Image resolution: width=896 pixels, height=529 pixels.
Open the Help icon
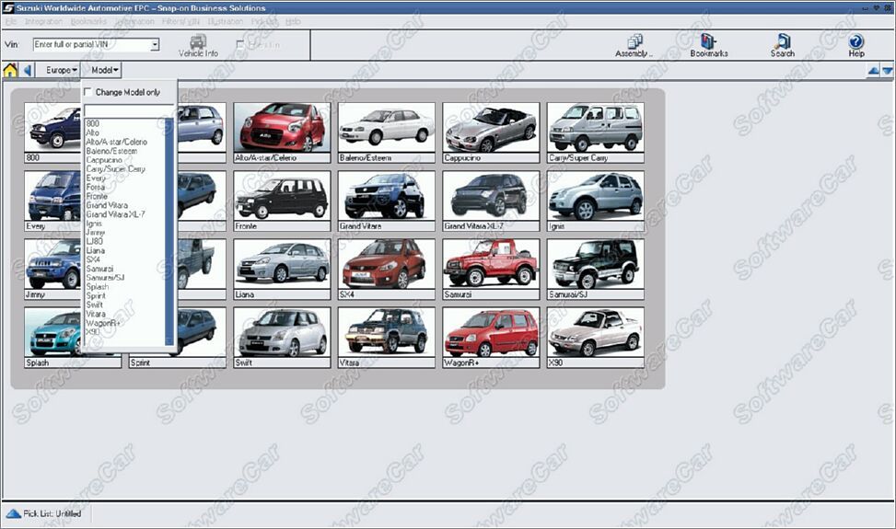click(x=855, y=45)
